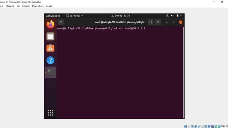Click the VirtualBox optical disc status icon
Screen dimensions: 228x128
click(189, 126)
